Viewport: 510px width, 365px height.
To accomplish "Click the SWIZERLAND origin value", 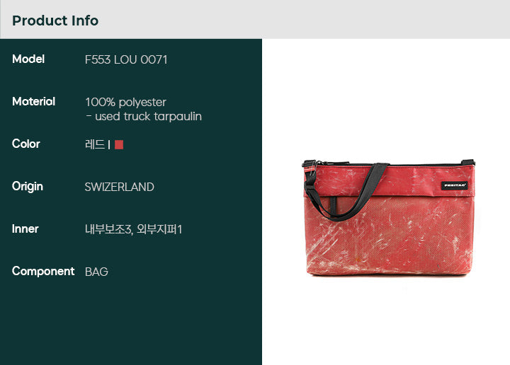I will (x=120, y=187).
